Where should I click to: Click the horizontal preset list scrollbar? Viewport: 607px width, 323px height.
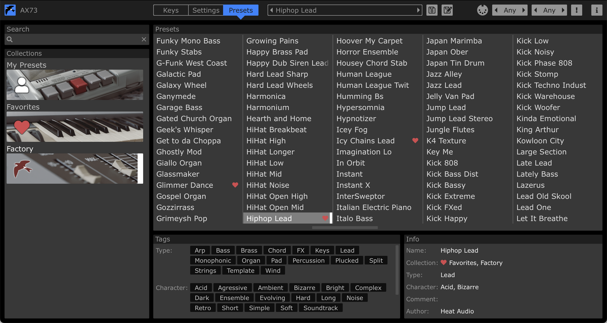tap(345, 227)
